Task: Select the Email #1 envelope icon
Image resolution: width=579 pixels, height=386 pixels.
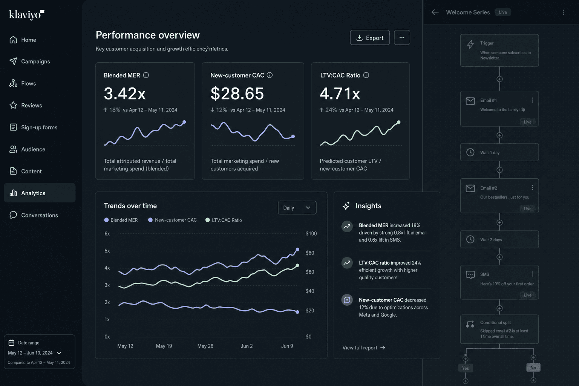Action: click(470, 101)
